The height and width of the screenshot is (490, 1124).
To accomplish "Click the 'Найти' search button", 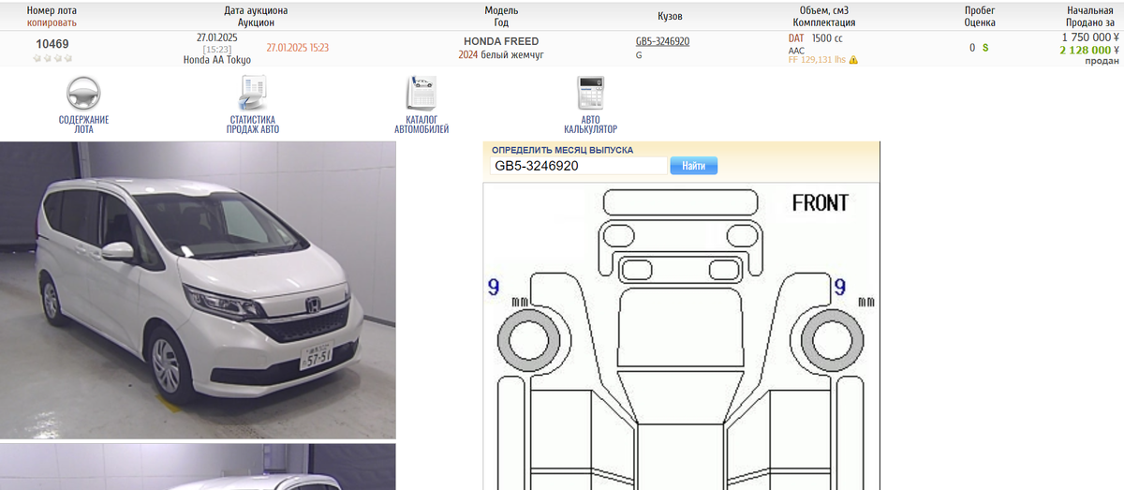I will pyautogui.click(x=694, y=166).
